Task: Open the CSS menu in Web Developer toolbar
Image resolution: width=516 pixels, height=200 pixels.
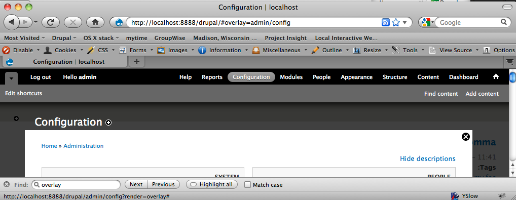Action: coord(101,50)
